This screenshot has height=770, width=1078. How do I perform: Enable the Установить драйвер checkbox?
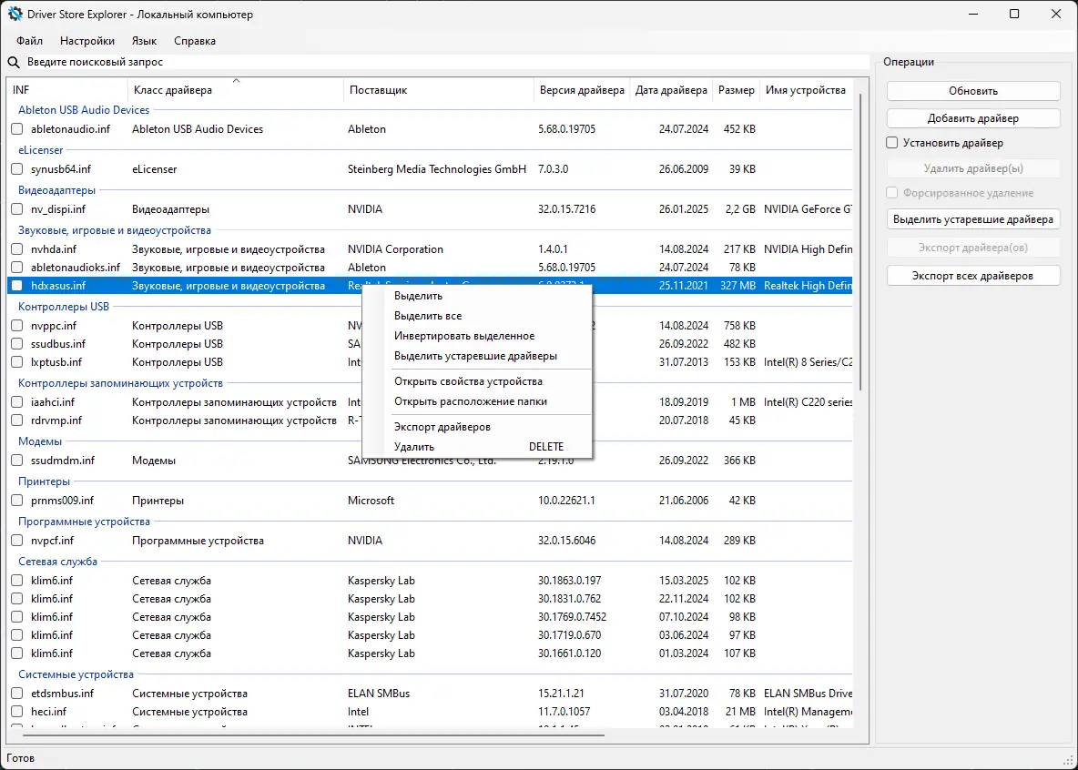point(891,143)
